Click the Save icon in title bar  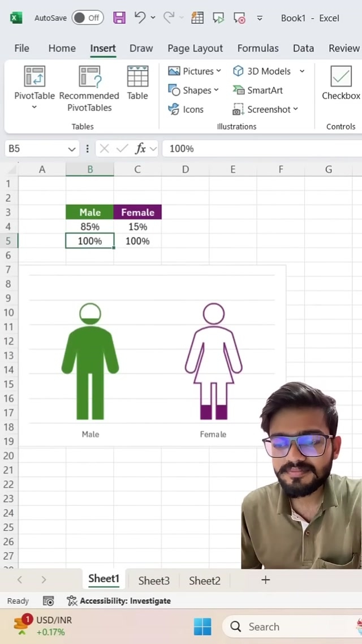tap(119, 18)
